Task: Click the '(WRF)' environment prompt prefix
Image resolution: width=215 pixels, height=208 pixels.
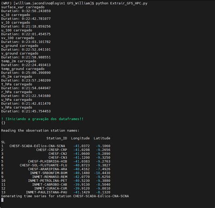Action: (x=6, y=3)
